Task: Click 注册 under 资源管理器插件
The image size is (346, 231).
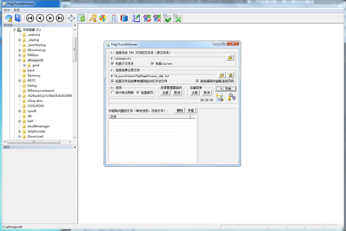Action: [165, 93]
